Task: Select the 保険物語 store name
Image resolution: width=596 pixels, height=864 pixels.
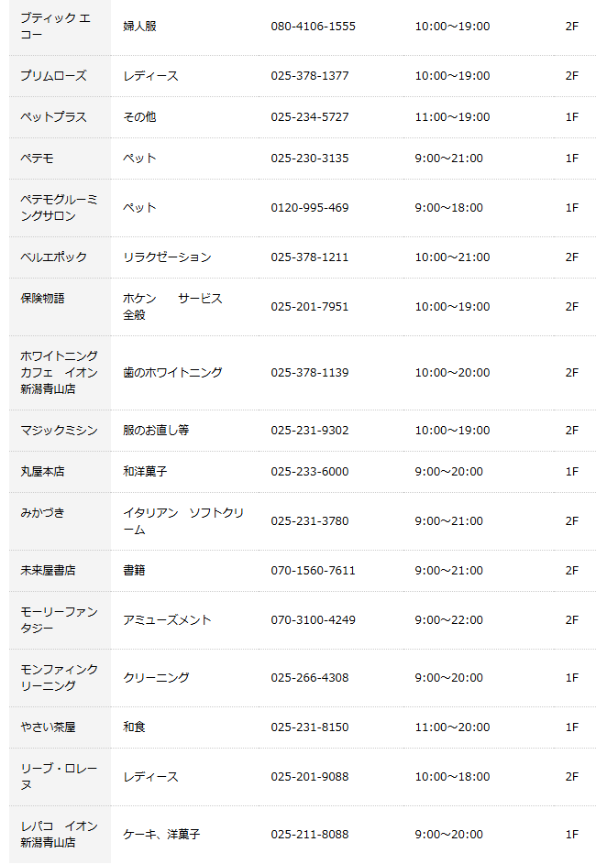Action: pos(42,299)
